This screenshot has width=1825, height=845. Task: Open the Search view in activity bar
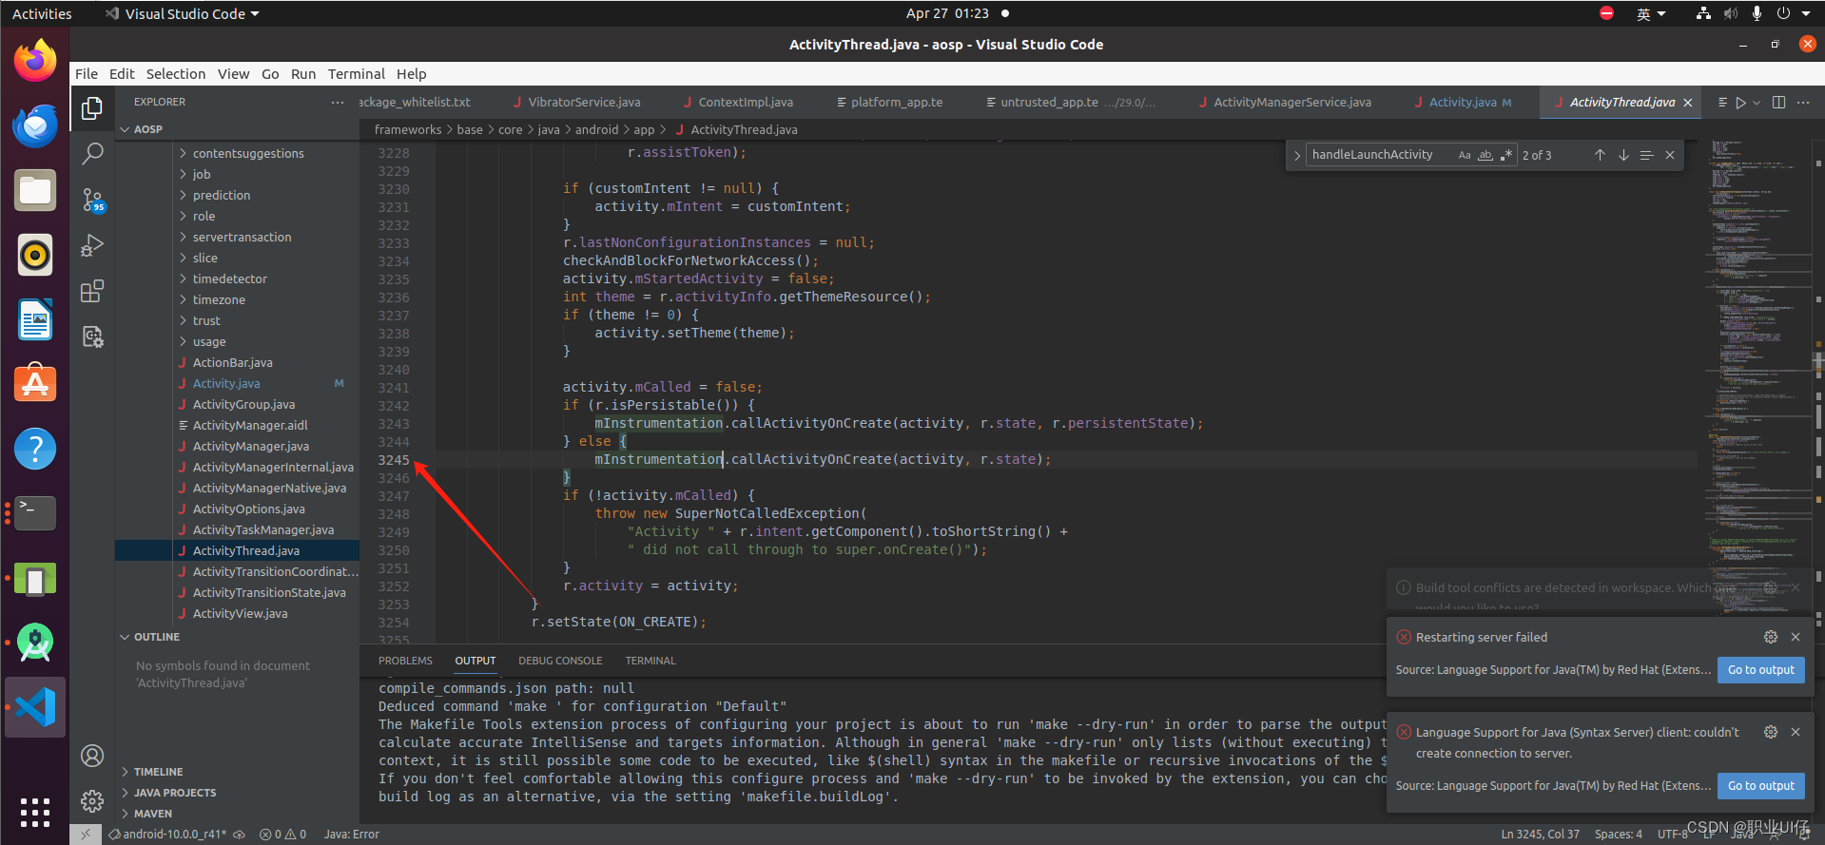[x=92, y=153]
